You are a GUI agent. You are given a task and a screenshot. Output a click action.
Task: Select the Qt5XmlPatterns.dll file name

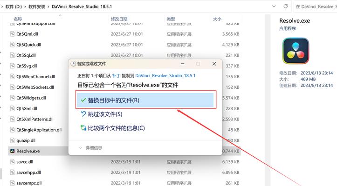click(x=35, y=119)
